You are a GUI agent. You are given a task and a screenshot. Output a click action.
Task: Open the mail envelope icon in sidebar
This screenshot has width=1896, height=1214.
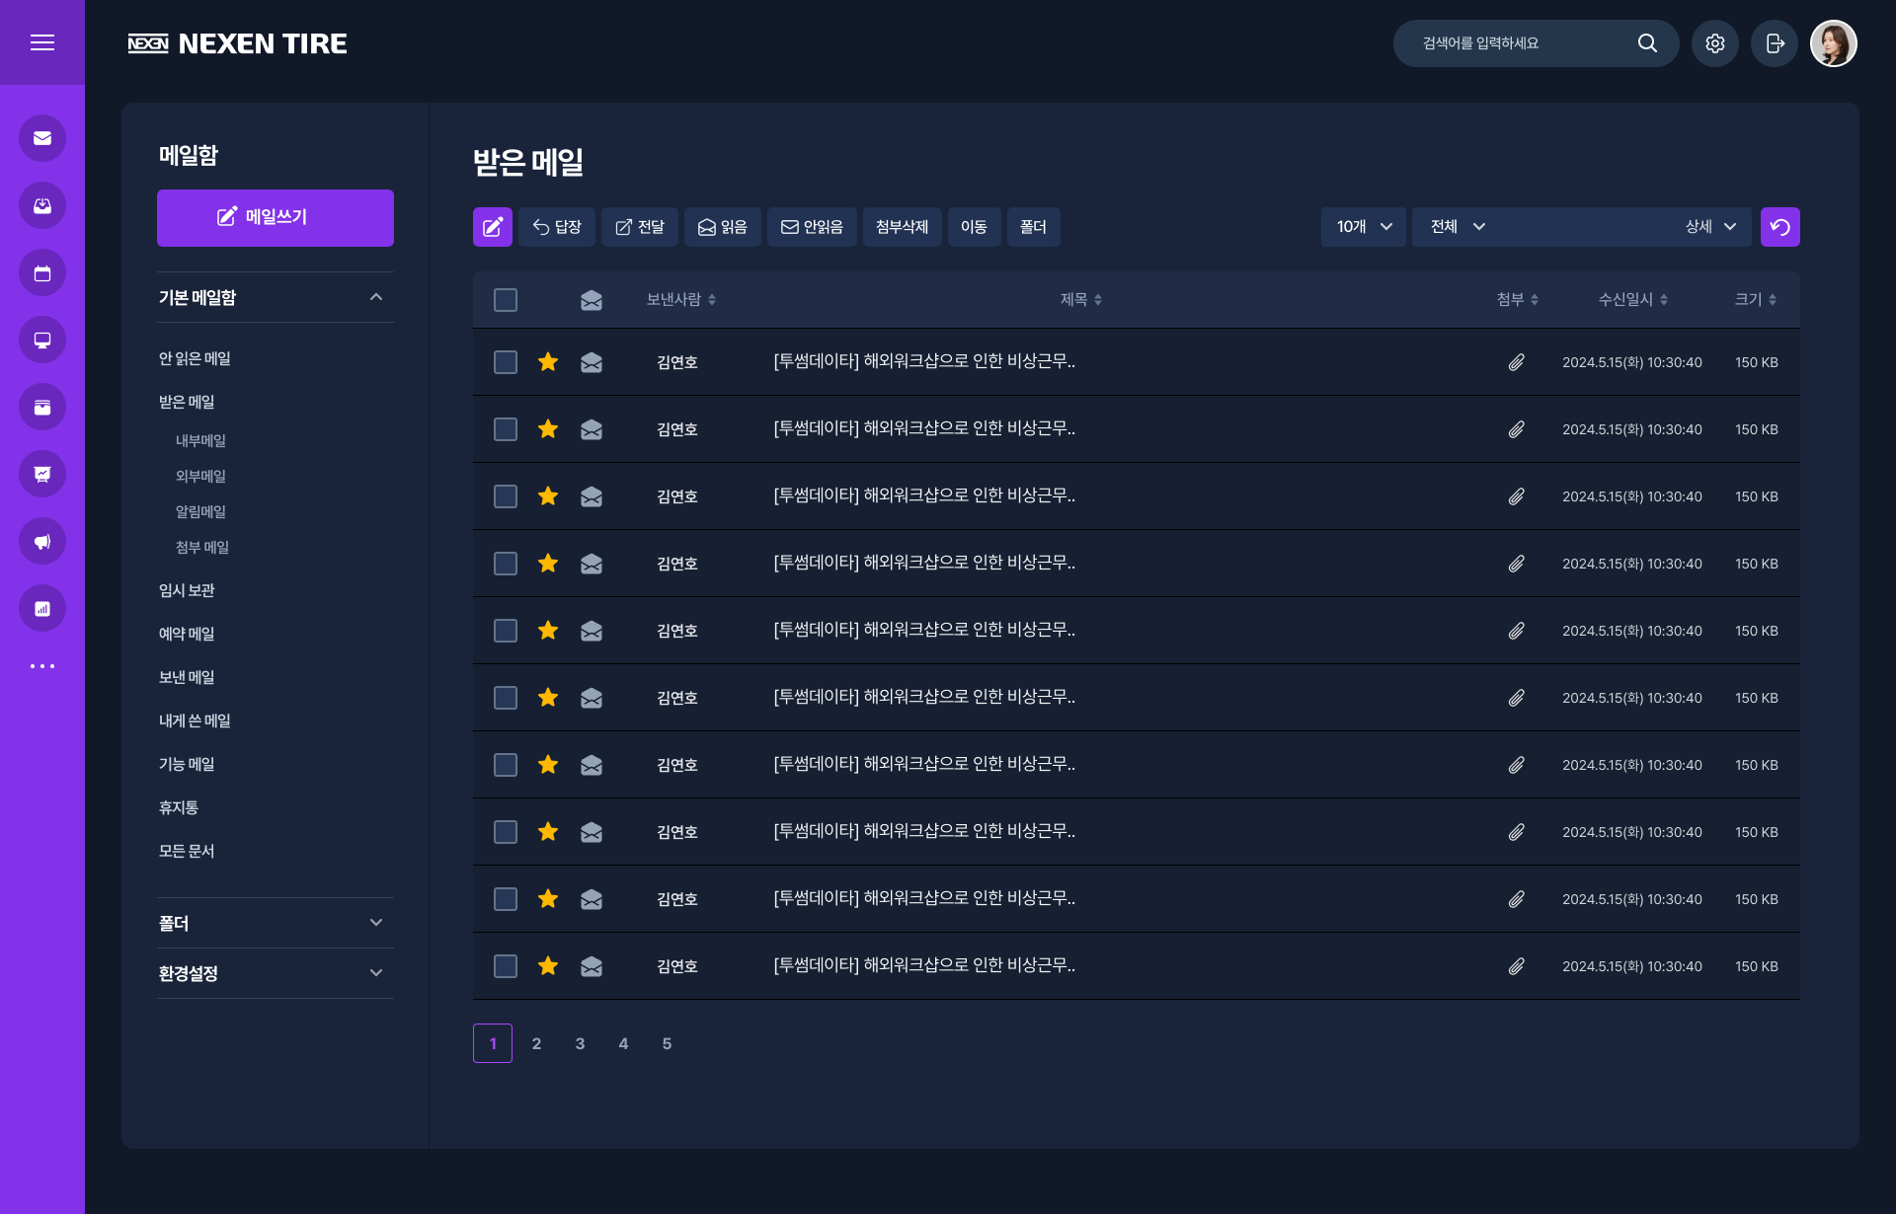(42, 138)
